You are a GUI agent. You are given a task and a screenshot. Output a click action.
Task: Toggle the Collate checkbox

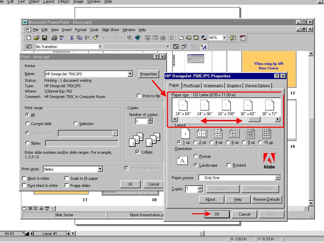pos(138,152)
